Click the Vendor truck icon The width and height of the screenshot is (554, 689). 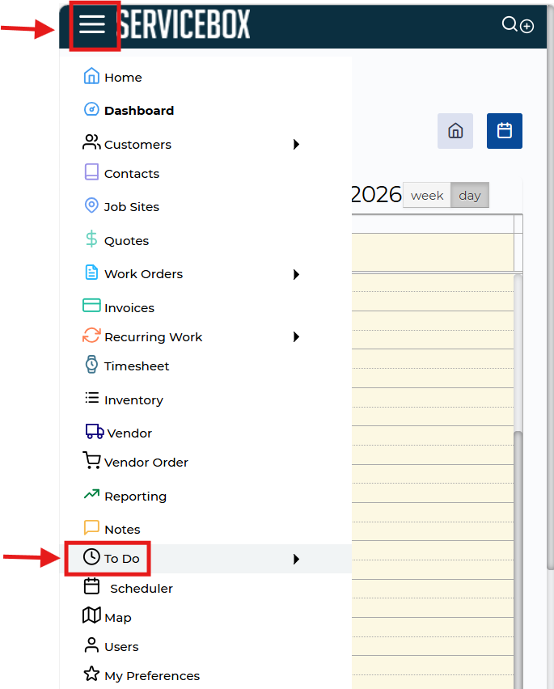pos(94,433)
